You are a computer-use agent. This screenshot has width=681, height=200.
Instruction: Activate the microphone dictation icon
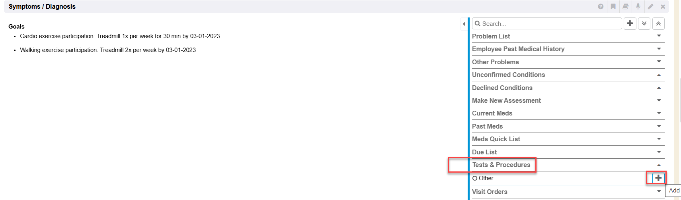(x=638, y=6)
